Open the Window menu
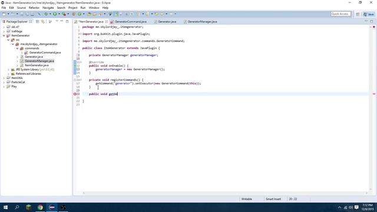Viewport: 377px width, 212px height. pyautogui.click(x=94, y=8)
